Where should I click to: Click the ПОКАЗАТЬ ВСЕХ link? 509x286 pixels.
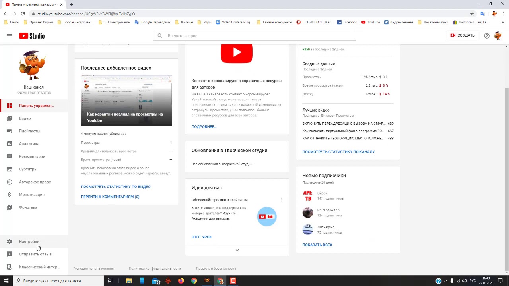317,245
